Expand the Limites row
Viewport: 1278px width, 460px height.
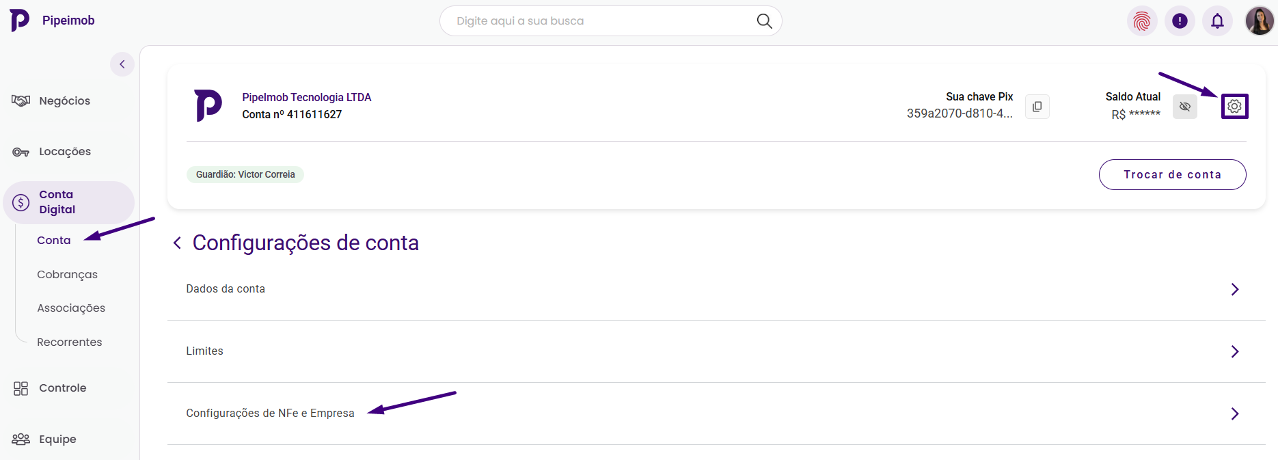point(1234,351)
